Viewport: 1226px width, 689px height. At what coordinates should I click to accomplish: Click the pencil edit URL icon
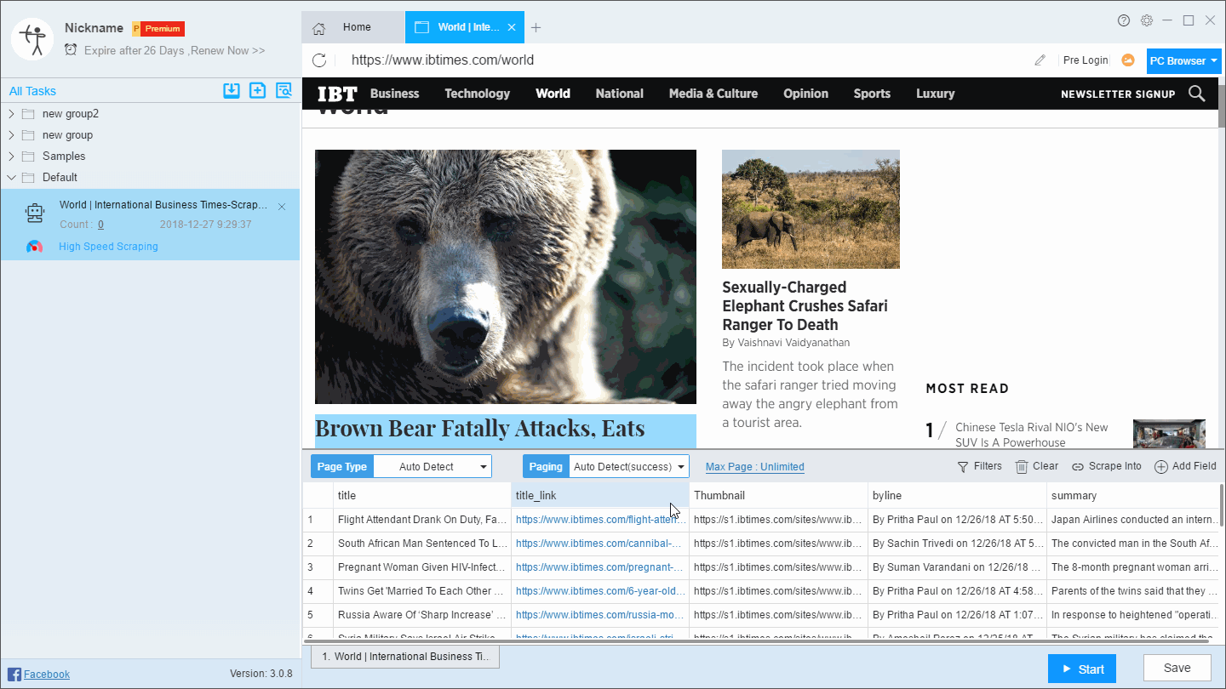[x=1040, y=60]
